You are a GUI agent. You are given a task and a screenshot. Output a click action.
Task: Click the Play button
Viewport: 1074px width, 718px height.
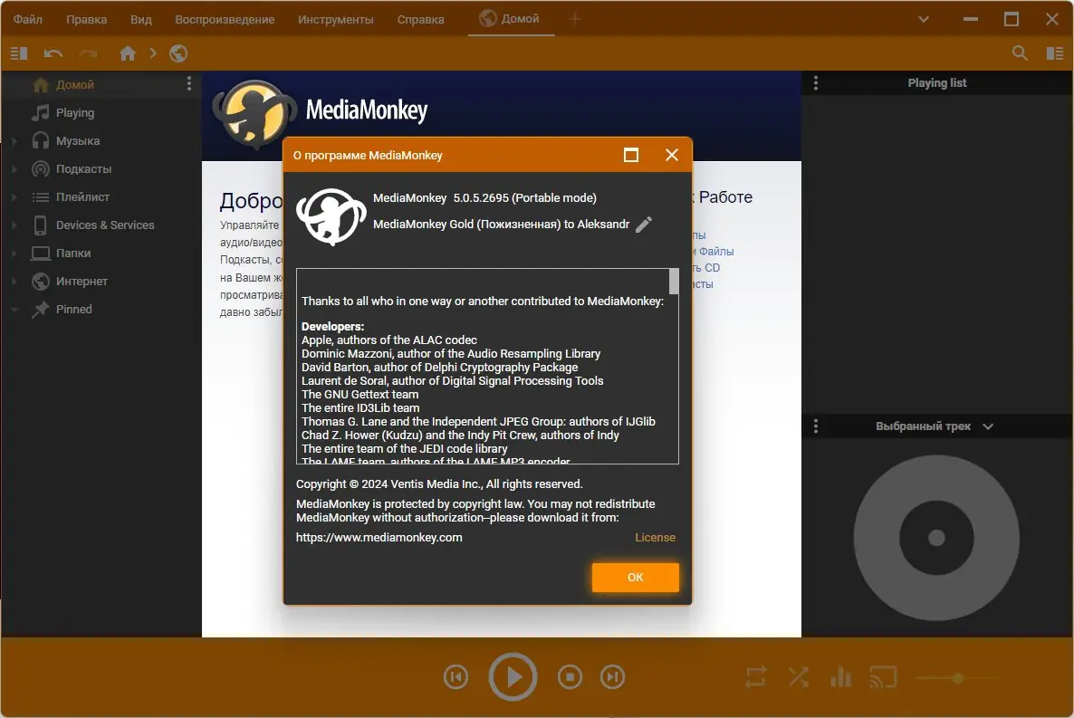pos(513,677)
